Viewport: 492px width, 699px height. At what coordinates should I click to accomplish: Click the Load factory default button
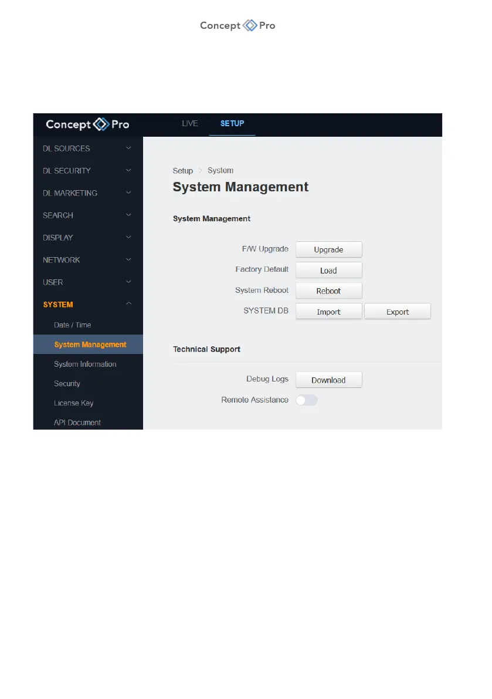click(328, 270)
